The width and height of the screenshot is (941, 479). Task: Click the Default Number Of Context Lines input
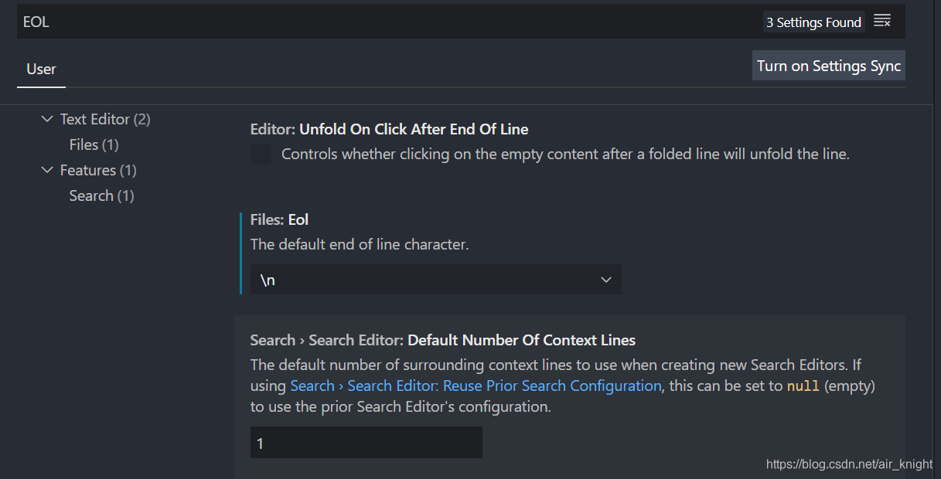[x=365, y=442]
